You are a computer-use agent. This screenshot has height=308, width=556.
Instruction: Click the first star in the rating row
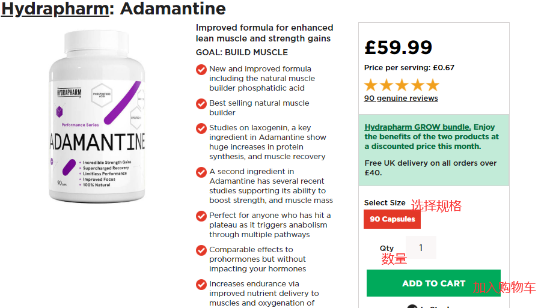point(371,85)
